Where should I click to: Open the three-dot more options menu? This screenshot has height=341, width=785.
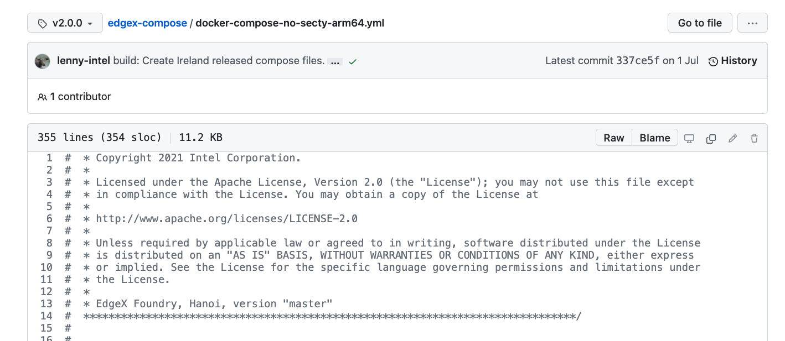(x=752, y=23)
